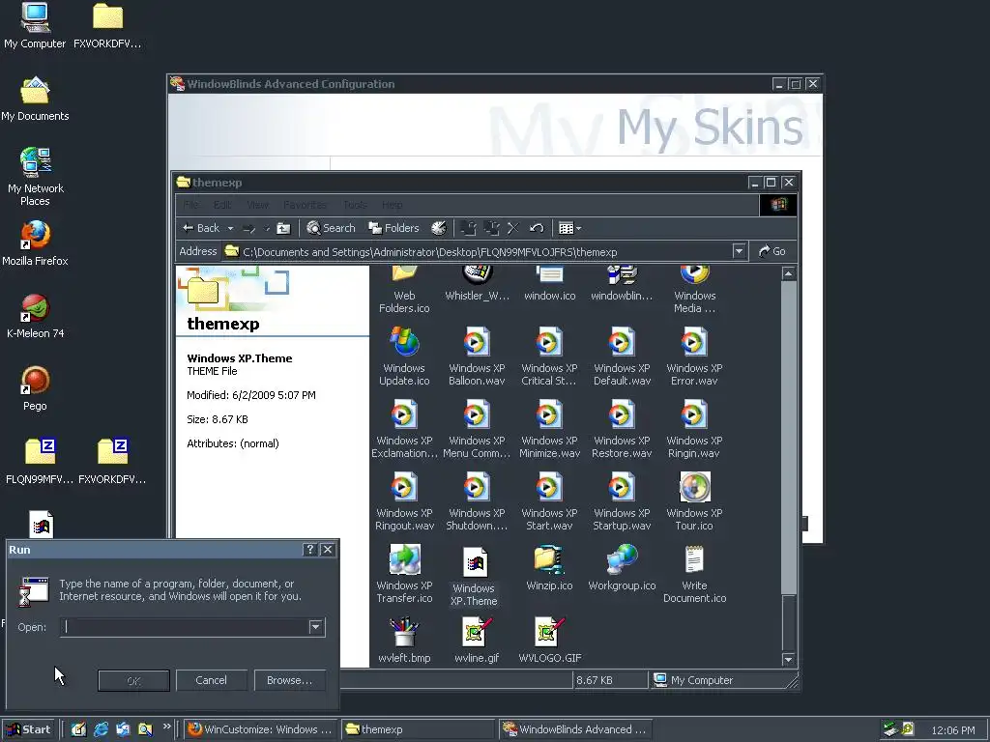The width and height of the screenshot is (990, 742).
Task: Open the Tools menu in themexp
Action: (x=355, y=205)
